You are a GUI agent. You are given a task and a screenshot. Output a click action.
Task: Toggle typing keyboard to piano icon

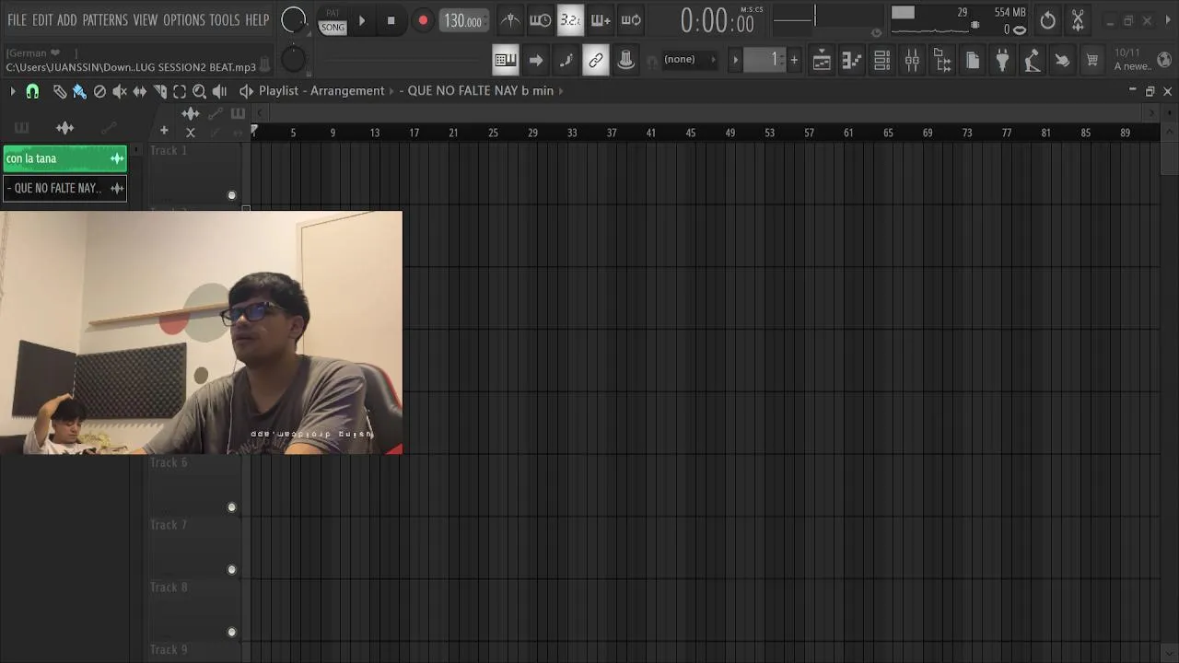click(x=506, y=60)
